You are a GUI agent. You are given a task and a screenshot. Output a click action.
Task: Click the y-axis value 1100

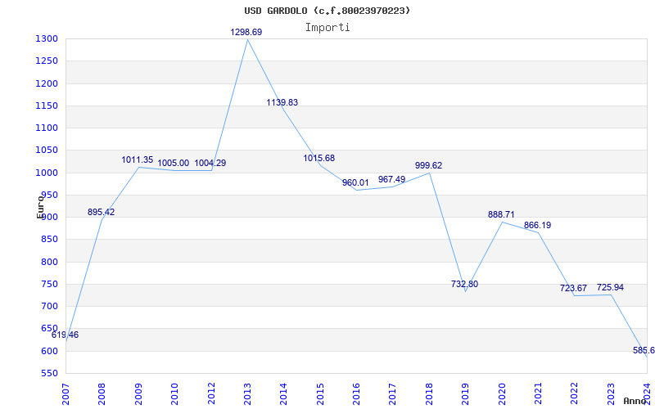pos(47,128)
